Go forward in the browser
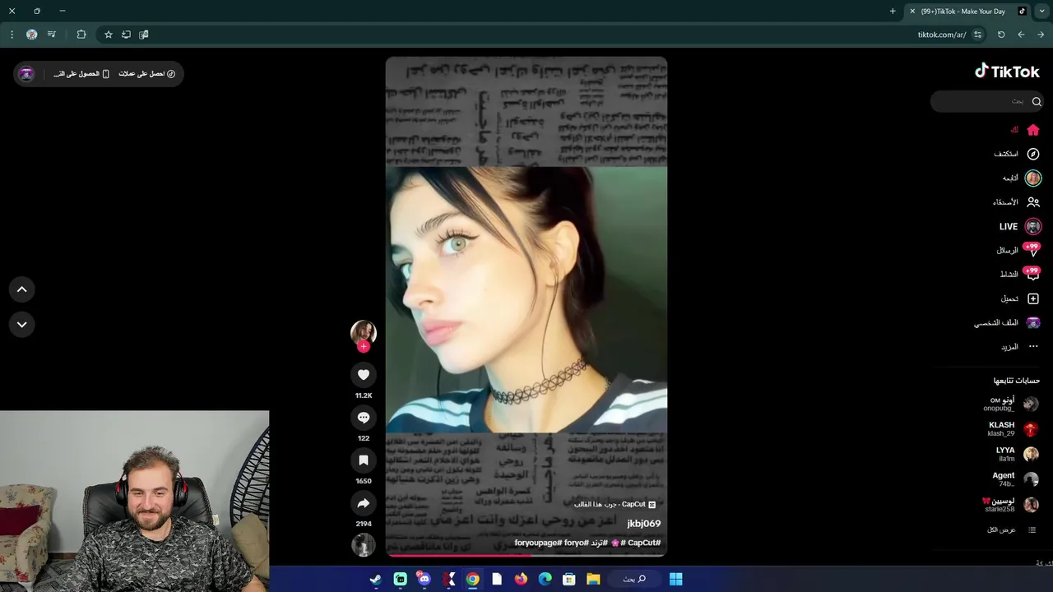The width and height of the screenshot is (1053, 592). (x=1041, y=35)
